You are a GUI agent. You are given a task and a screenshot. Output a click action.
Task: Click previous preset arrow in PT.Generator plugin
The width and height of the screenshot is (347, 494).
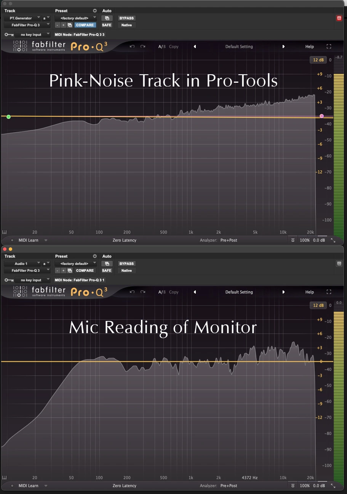coord(195,47)
